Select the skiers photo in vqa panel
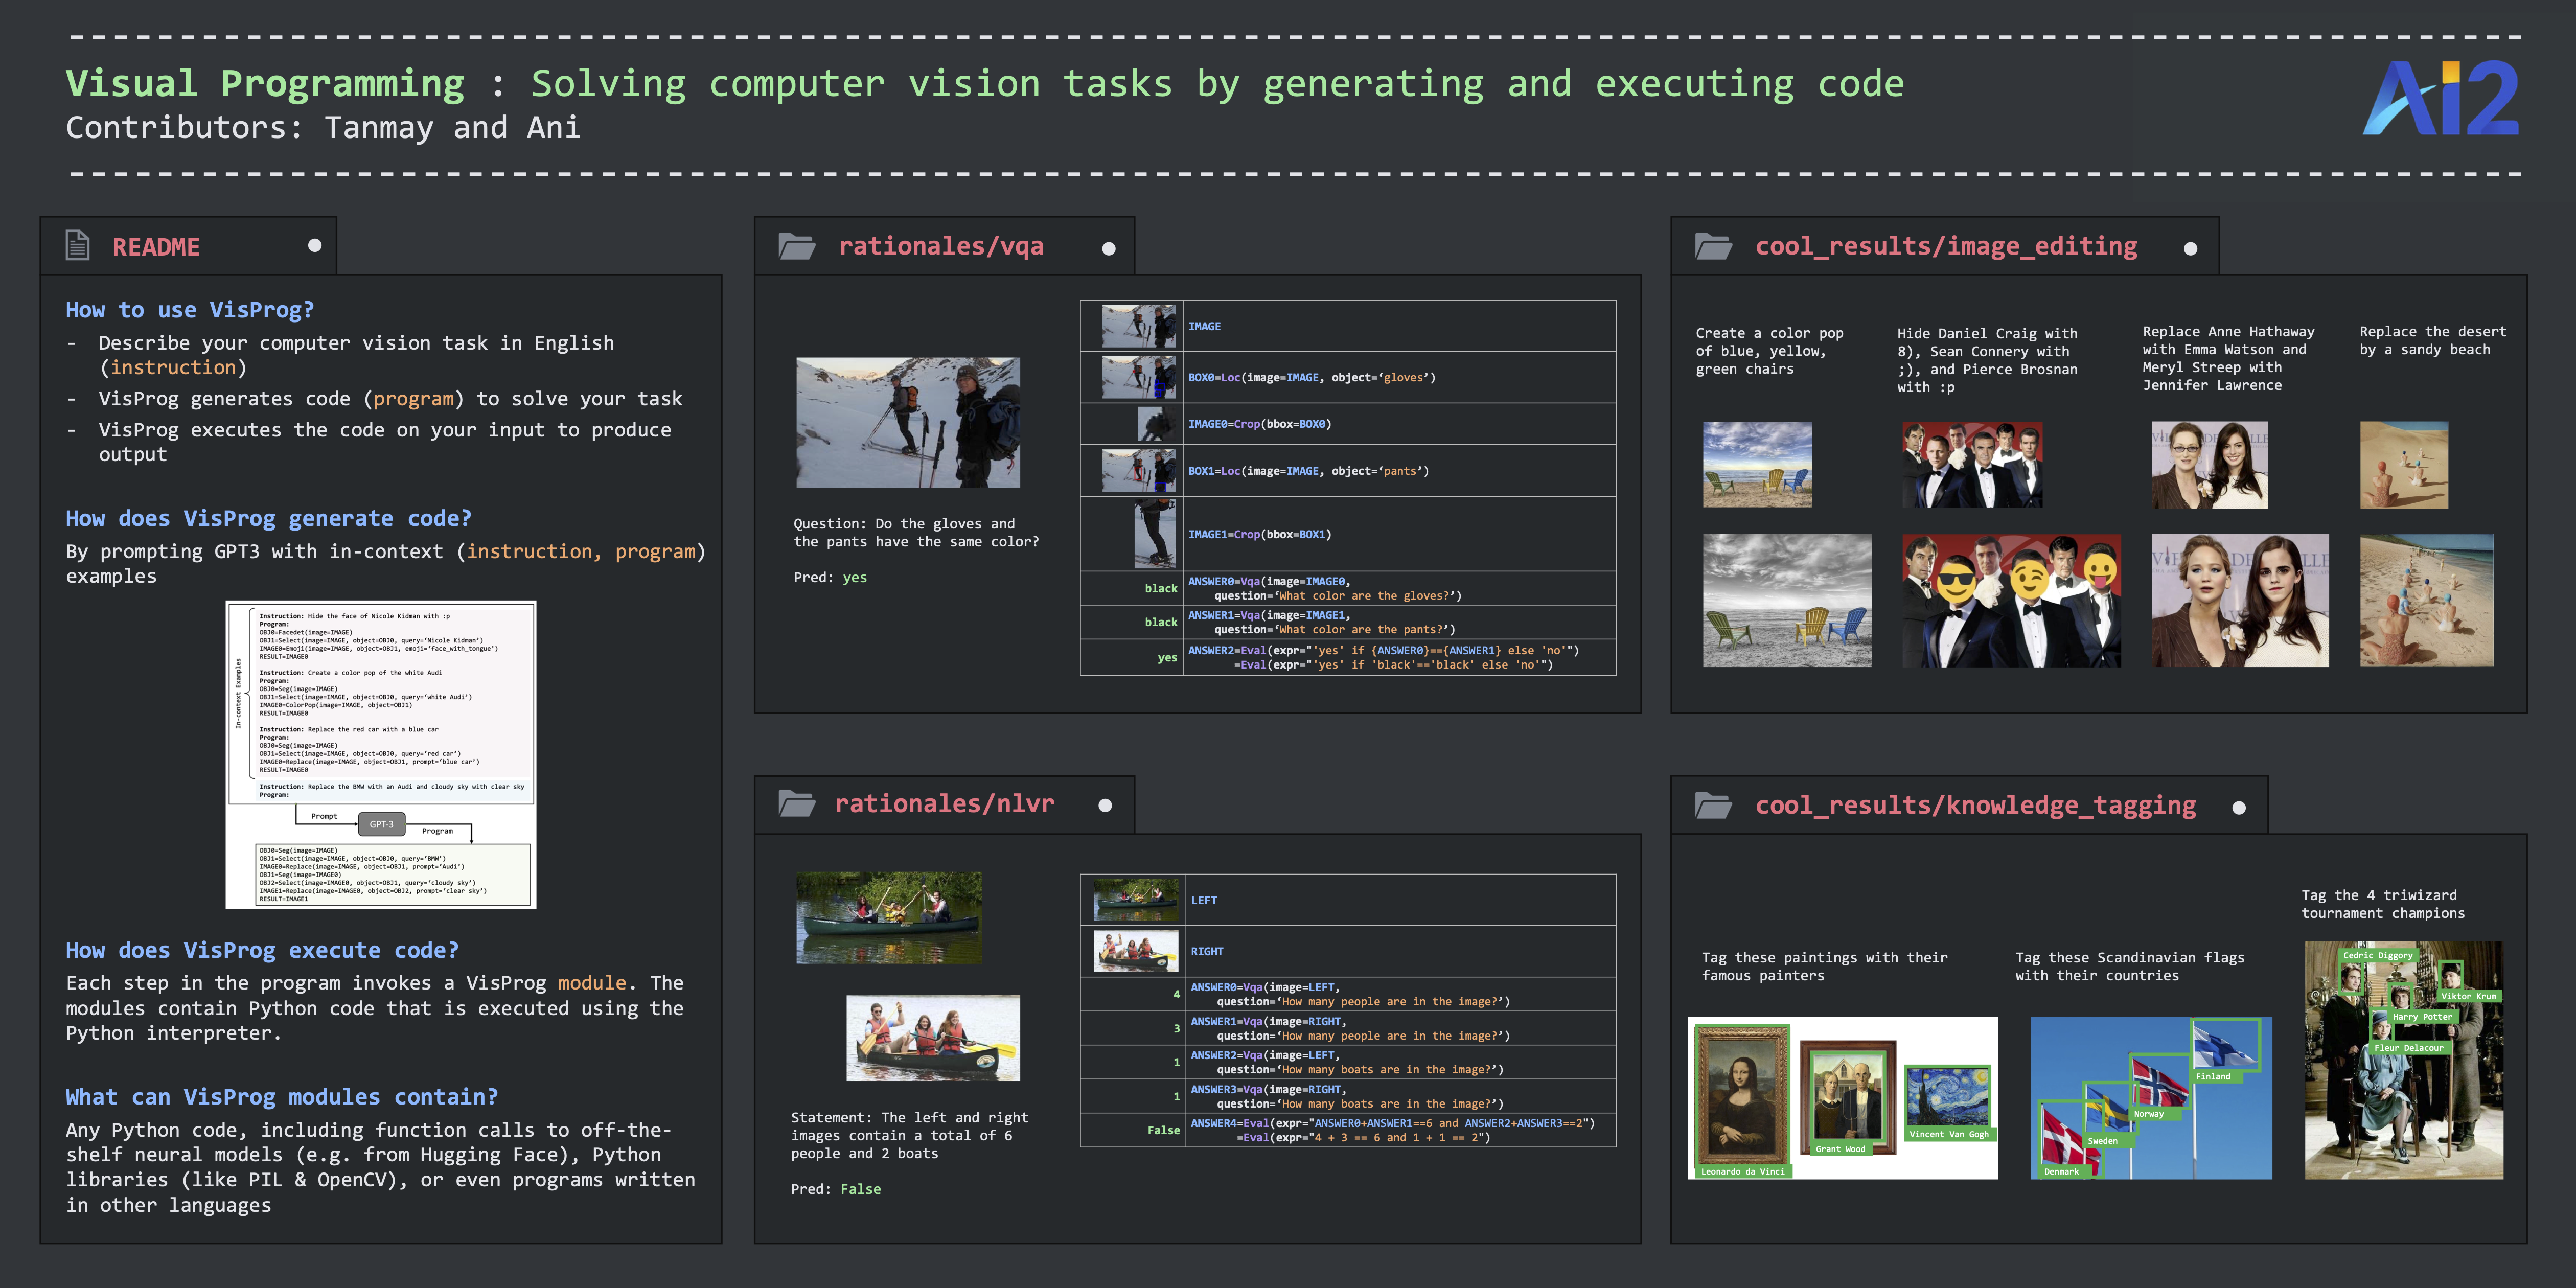 tap(908, 423)
